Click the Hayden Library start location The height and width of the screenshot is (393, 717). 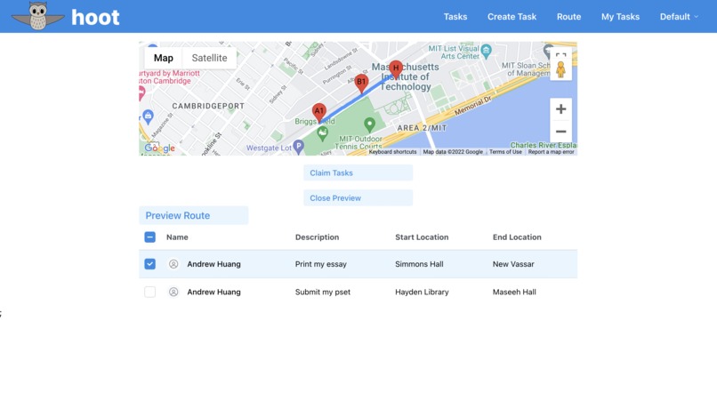coord(422,292)
